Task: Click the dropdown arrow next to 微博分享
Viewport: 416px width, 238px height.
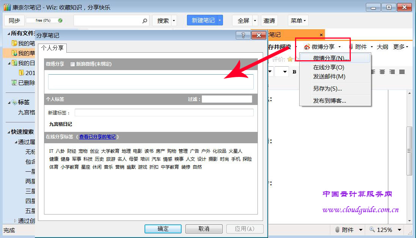Action: click(x=340, y=47)
